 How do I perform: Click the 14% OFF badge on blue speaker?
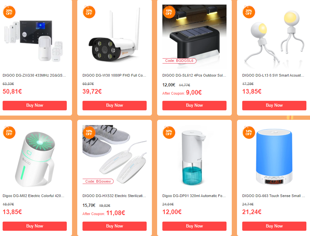pyautogui.click(x=249, y=133)
